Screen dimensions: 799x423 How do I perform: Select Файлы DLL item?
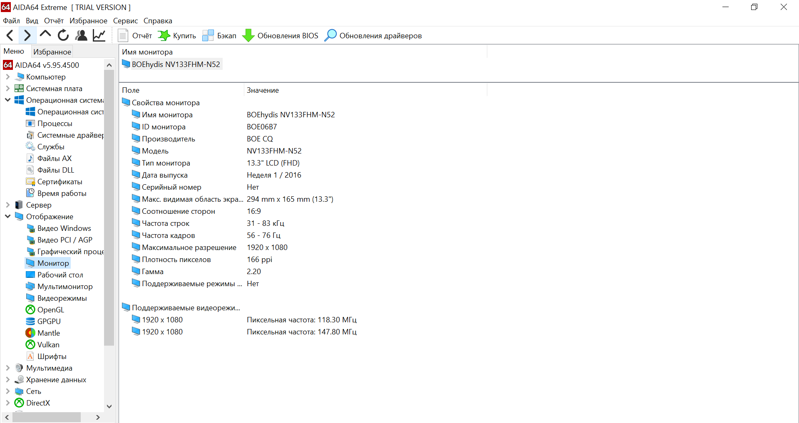(50, 170)
